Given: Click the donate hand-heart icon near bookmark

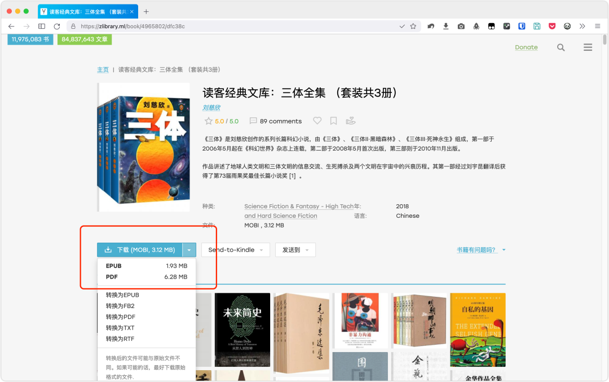Looking at the screenshot, I should 351,121.
